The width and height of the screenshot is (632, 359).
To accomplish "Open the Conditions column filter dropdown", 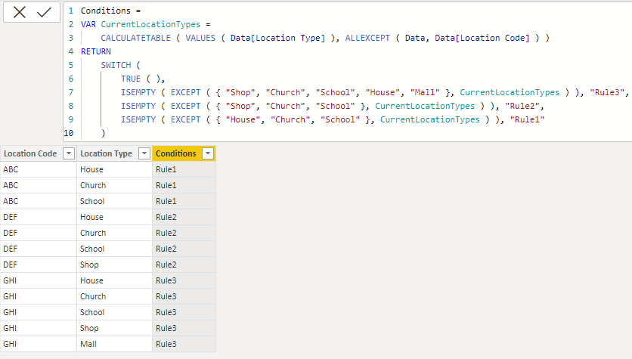I will pos(208,153).
